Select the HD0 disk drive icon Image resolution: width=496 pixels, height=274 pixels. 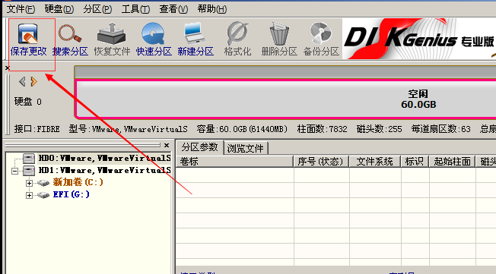point(29,158)
